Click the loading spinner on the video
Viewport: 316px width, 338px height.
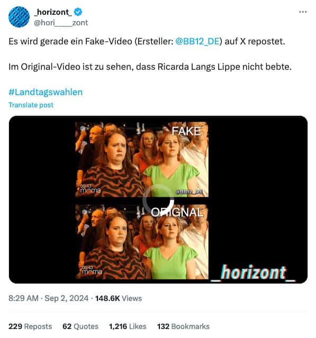click(158, 200)
